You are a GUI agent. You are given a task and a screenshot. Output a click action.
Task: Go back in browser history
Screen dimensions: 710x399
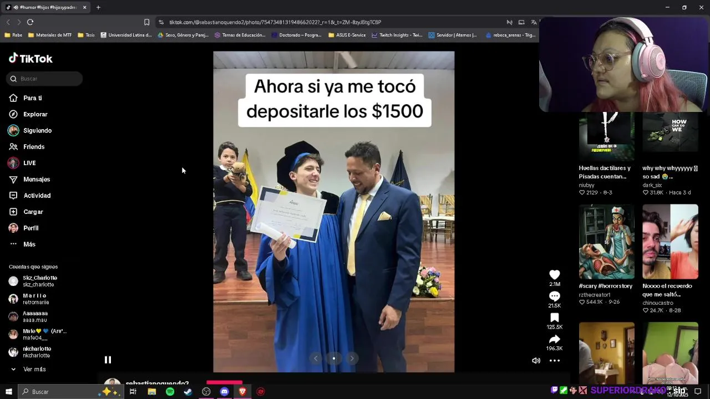[x=8, y=22]
